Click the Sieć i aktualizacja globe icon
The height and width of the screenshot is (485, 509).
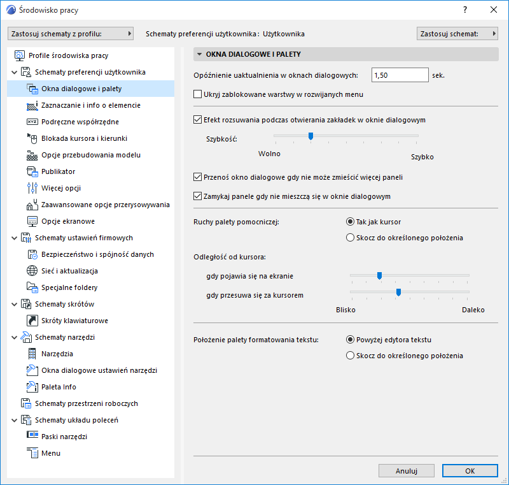[32, 271]
